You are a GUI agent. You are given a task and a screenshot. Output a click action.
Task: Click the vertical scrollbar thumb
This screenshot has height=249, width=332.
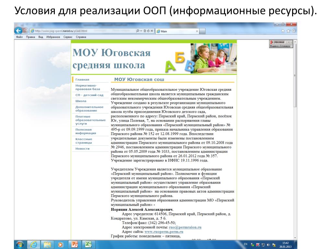pos(295,76)
